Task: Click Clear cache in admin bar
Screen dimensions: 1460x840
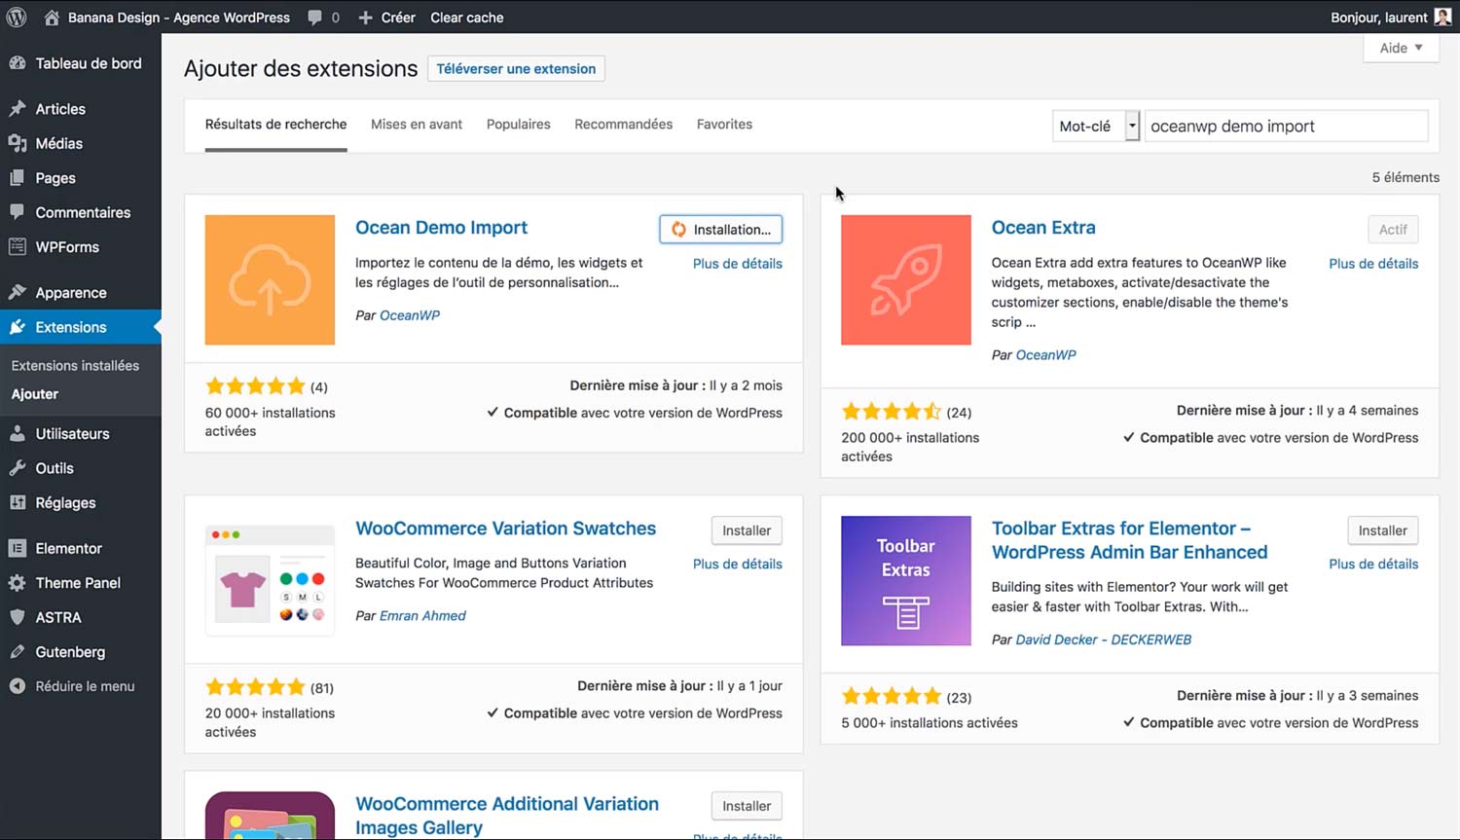Action: (x=467, y=18)
